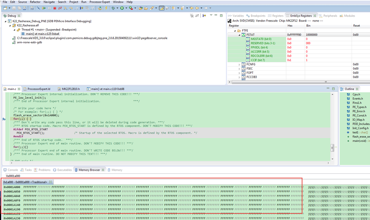370x220 pixels.
Task: Open the dropdown next to Debug launch icon
Action: [x=117, y=8]
